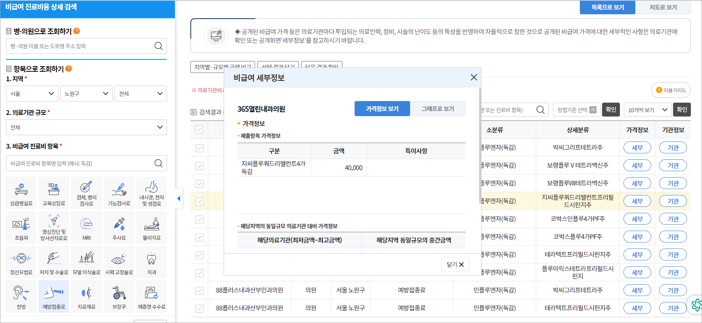
Task: Check the 코박스인플루4가PF주 row checkbox
Action: pos(199,219)
